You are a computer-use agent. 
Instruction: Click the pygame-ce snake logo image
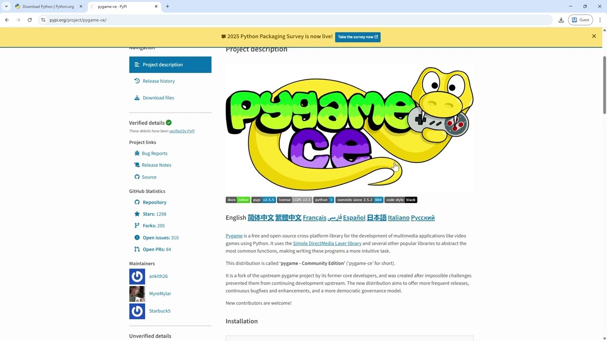[349, 128]
